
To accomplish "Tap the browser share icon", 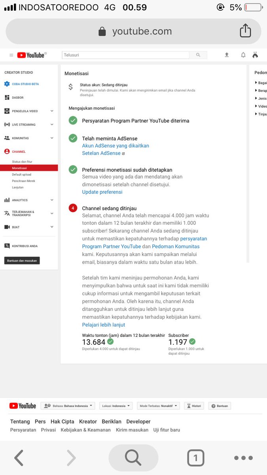I will [245, 30].
